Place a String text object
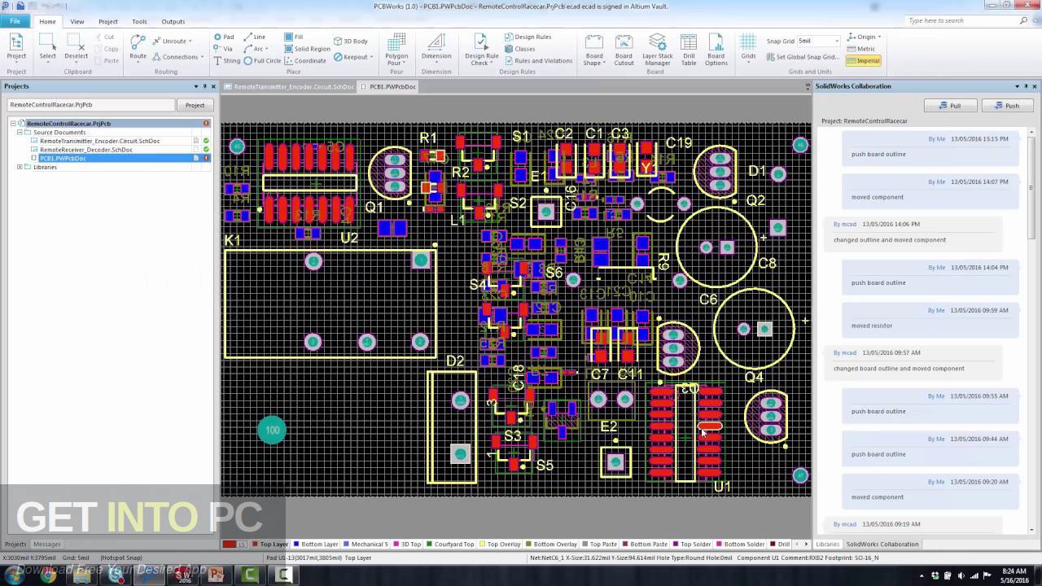Image resolution: width=1042 pixels, height=586 pixels. [227, 60]
